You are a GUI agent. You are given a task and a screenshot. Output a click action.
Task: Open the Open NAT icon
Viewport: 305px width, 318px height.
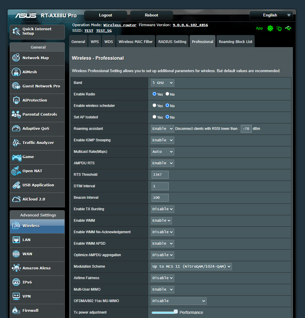tap(16, 171)
